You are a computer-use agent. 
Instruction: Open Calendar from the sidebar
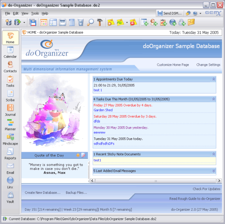tap(10, 52)
